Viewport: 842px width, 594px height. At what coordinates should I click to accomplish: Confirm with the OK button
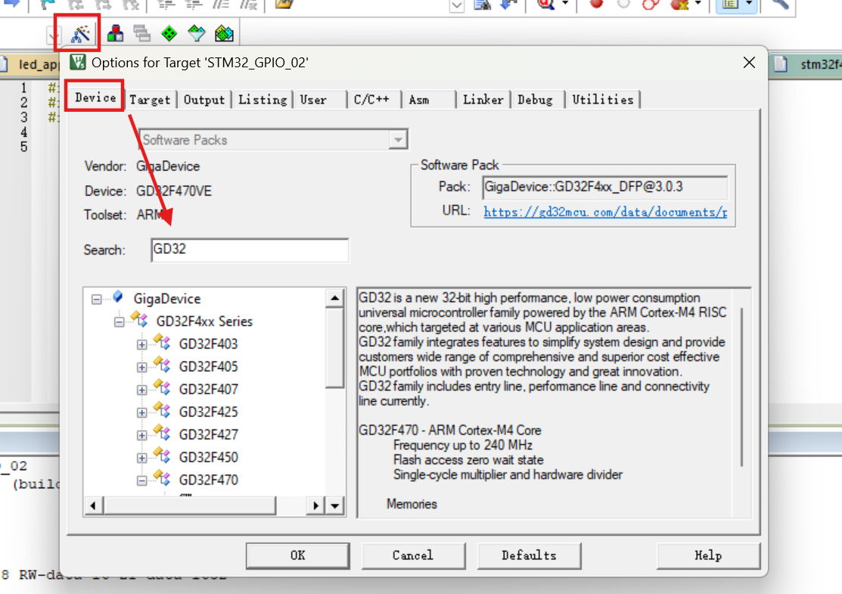(x=298, y=555)
